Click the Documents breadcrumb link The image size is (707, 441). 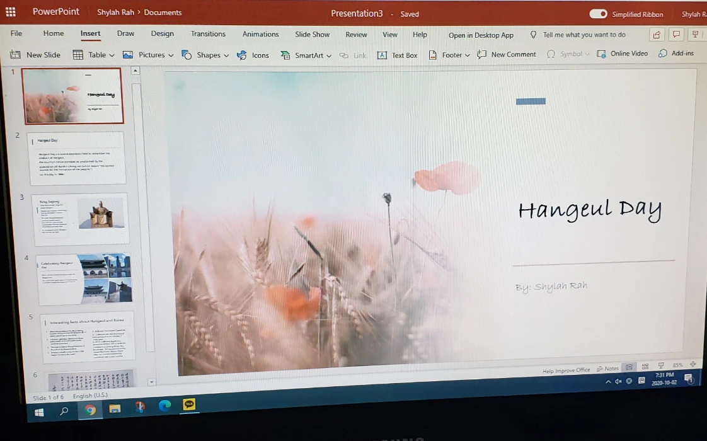(163, 13)
